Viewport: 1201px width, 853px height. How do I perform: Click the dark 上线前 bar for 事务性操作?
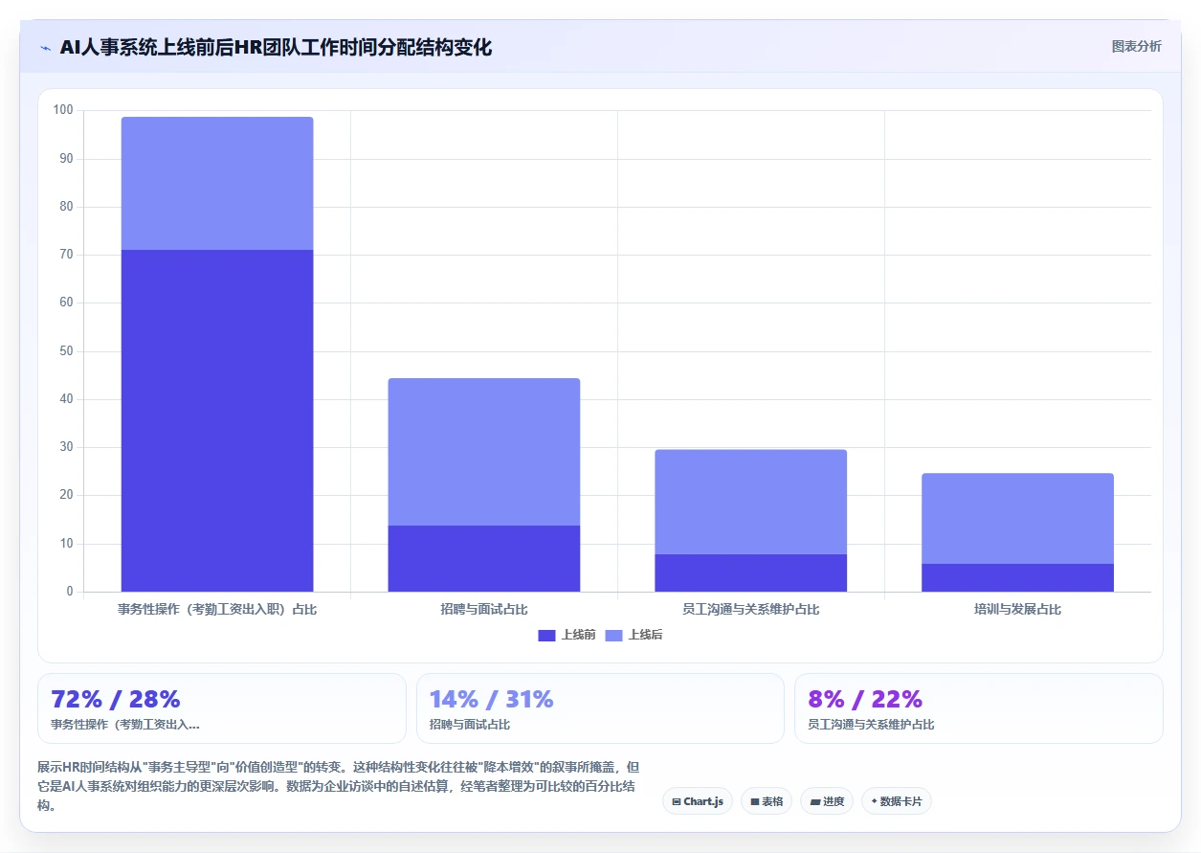tap(217, 420)
